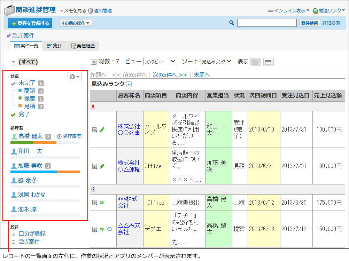
Task: Switch to the split panel display icon
Action: (256, 62)
